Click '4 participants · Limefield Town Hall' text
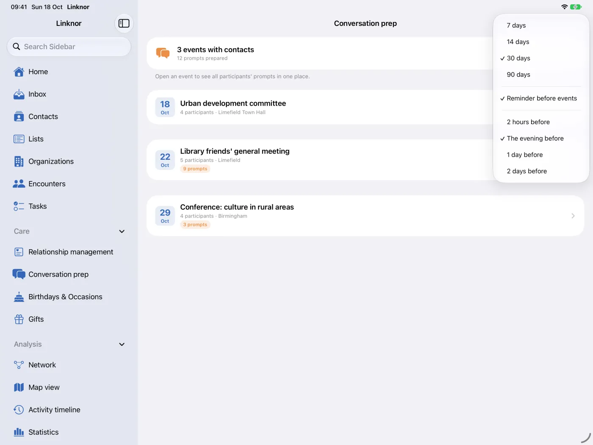The image size is (593, 445). [223, 112]
